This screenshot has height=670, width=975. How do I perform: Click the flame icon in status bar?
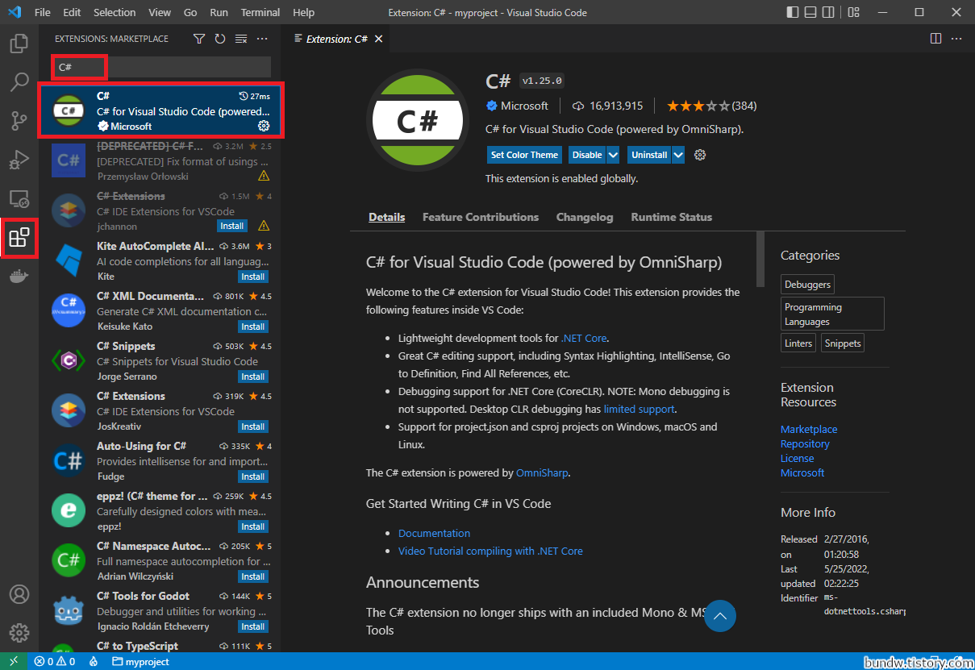pos(94,661)
